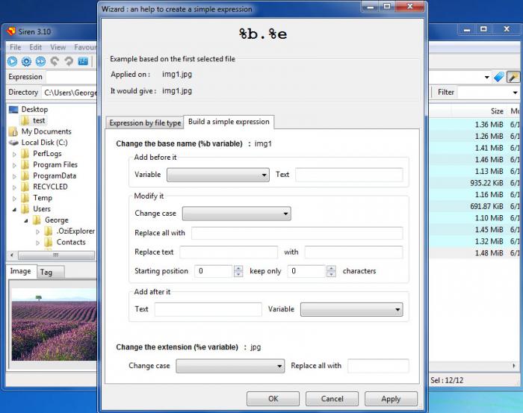Click the OK button in the wizard
This screenshot has width=523, height=413.
(x=273, y=399)
